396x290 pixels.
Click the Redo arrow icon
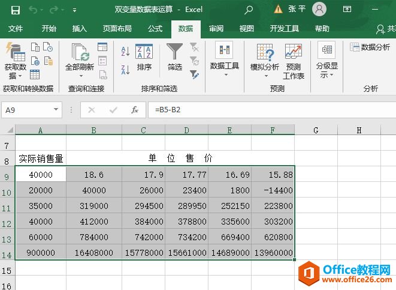click(54, 10)
